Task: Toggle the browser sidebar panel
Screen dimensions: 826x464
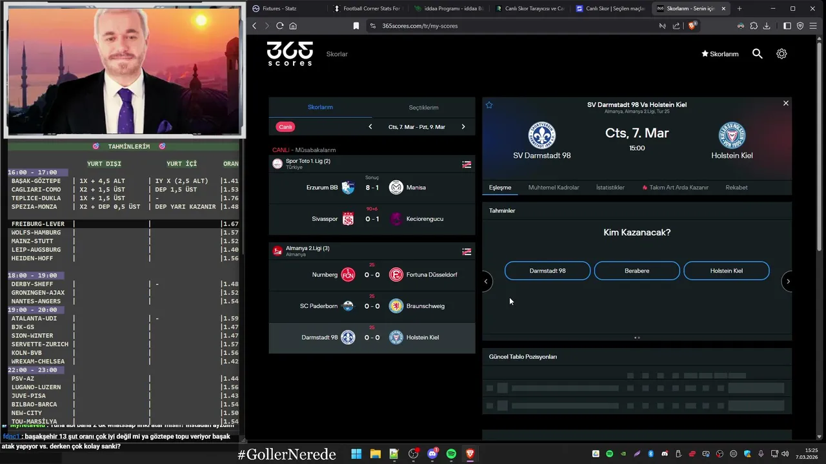Action: [787, 26]
